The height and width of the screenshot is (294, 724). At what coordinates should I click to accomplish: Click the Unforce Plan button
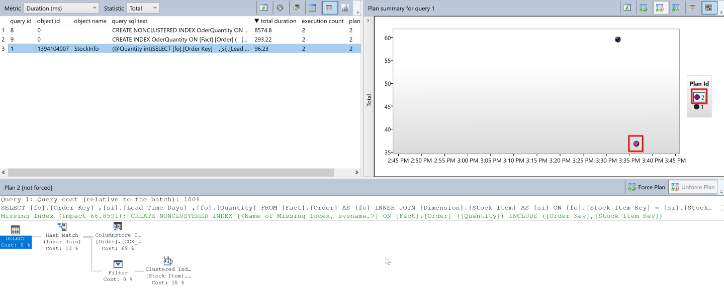(693, 187)
